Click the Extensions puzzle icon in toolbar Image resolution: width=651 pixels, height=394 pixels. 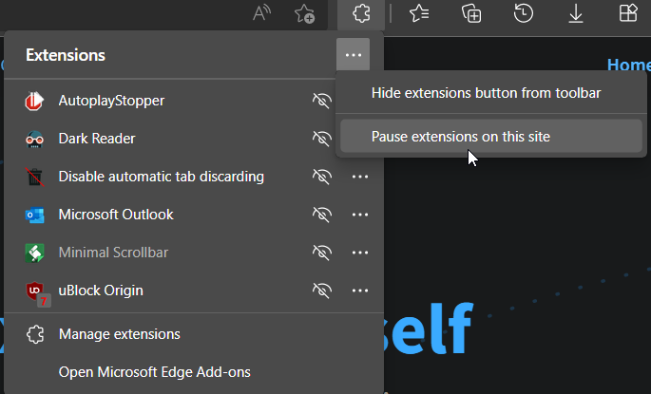coord(360,13)
